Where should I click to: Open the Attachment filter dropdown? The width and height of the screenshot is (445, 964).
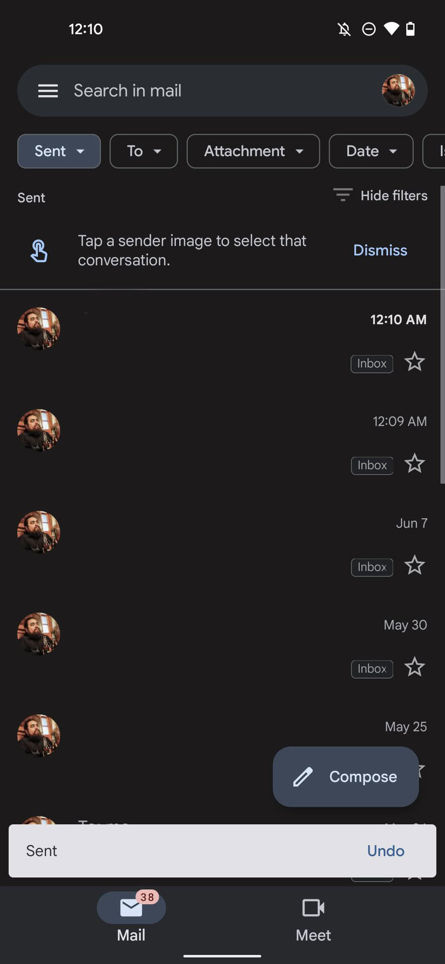coord(253,151)
